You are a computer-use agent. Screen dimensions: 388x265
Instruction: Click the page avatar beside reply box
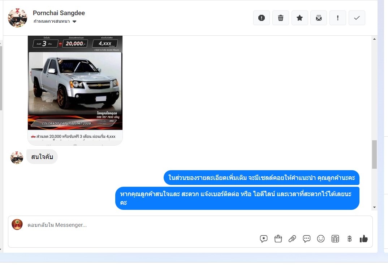tap(17, 225)
